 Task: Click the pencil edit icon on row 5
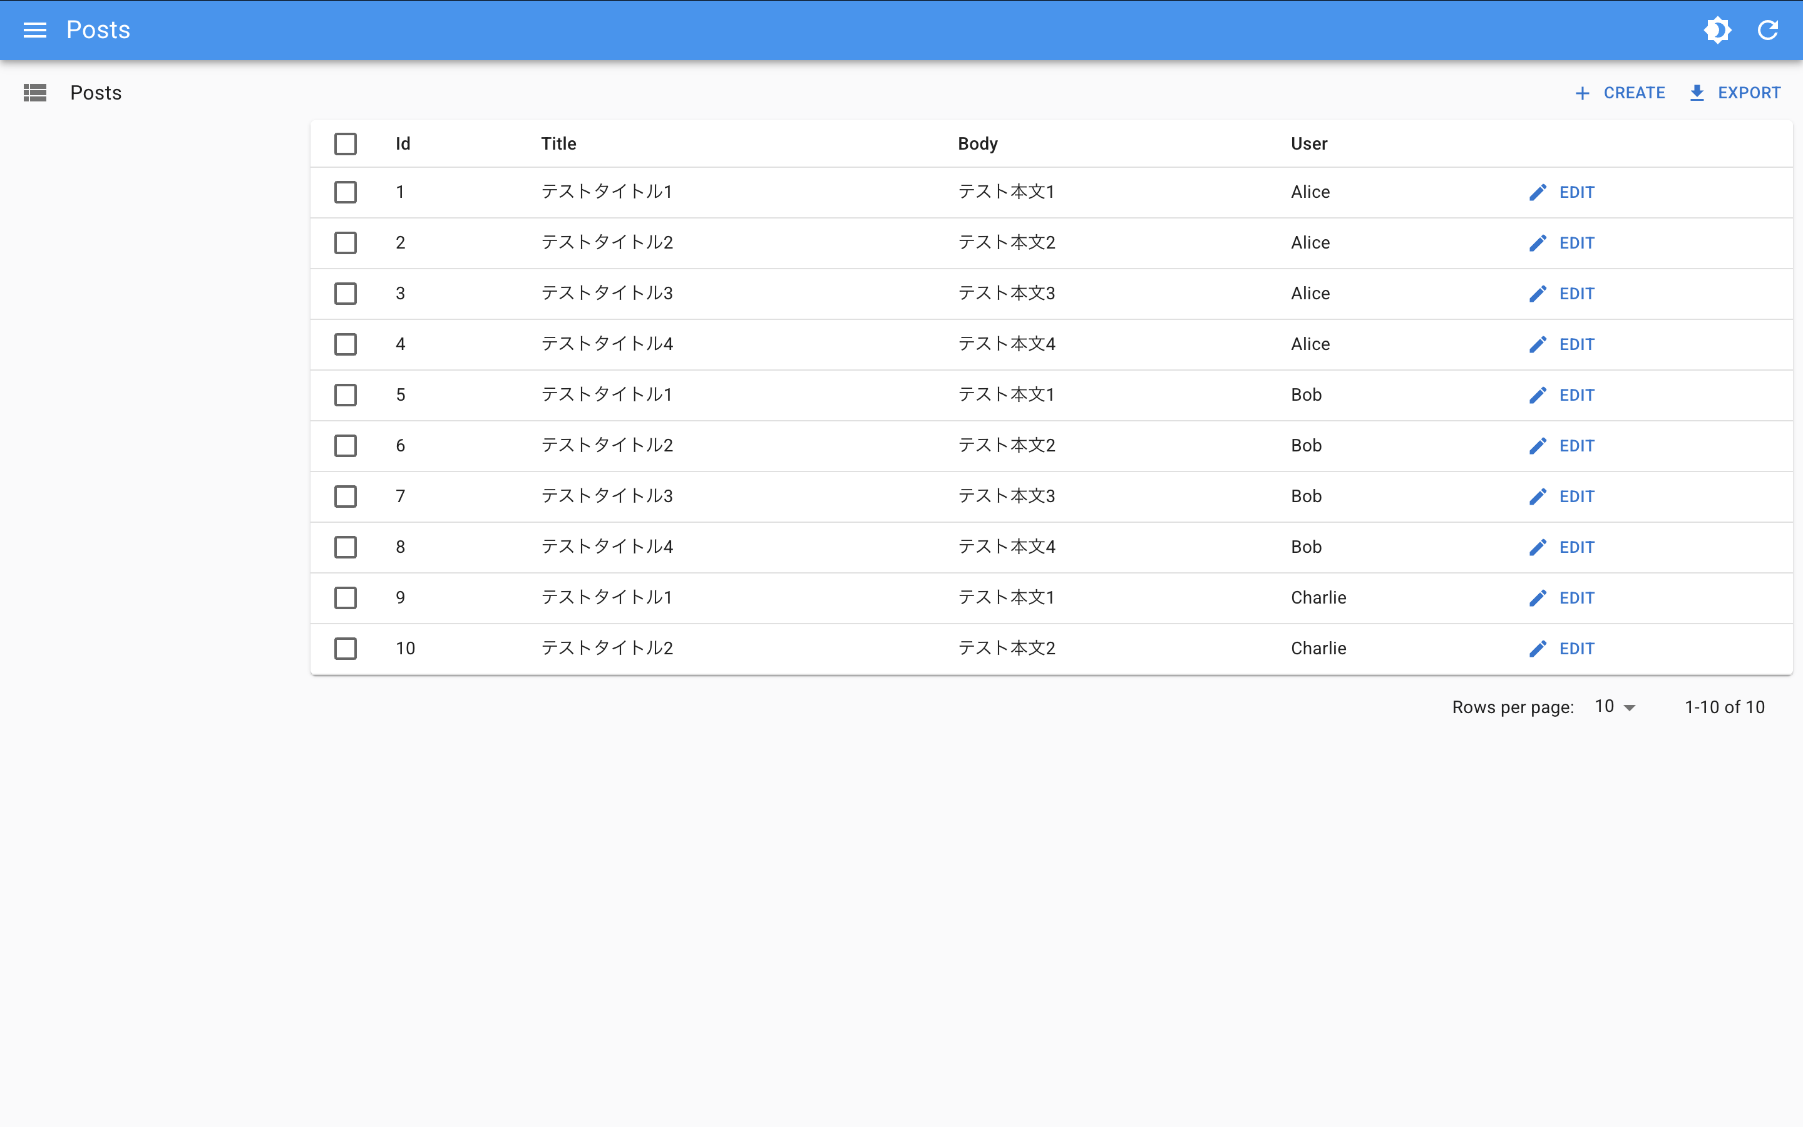(1537, 395)
